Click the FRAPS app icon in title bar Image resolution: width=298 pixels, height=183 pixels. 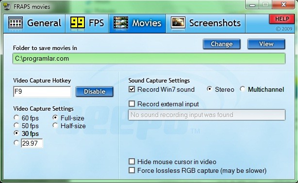[7, 6]
